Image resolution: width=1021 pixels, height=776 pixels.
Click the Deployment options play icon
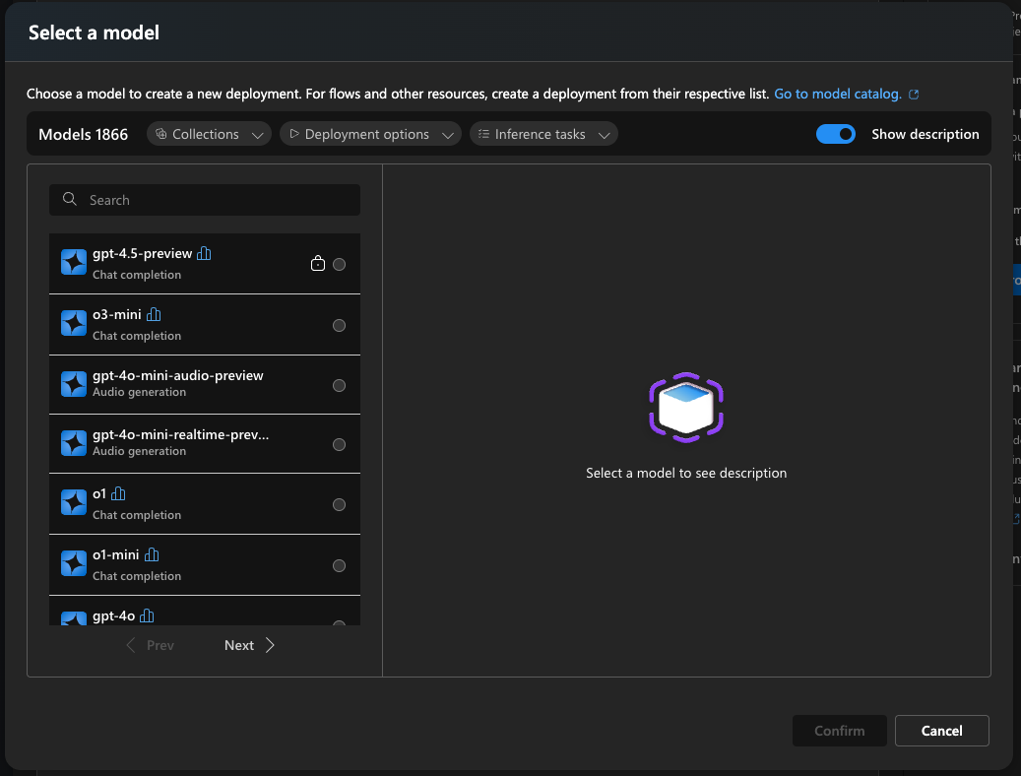coord(294,134)
